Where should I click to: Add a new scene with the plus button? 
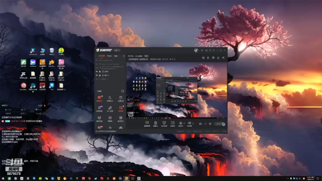click(124, 56)
